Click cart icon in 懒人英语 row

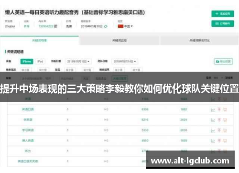(x=225, y=141)
